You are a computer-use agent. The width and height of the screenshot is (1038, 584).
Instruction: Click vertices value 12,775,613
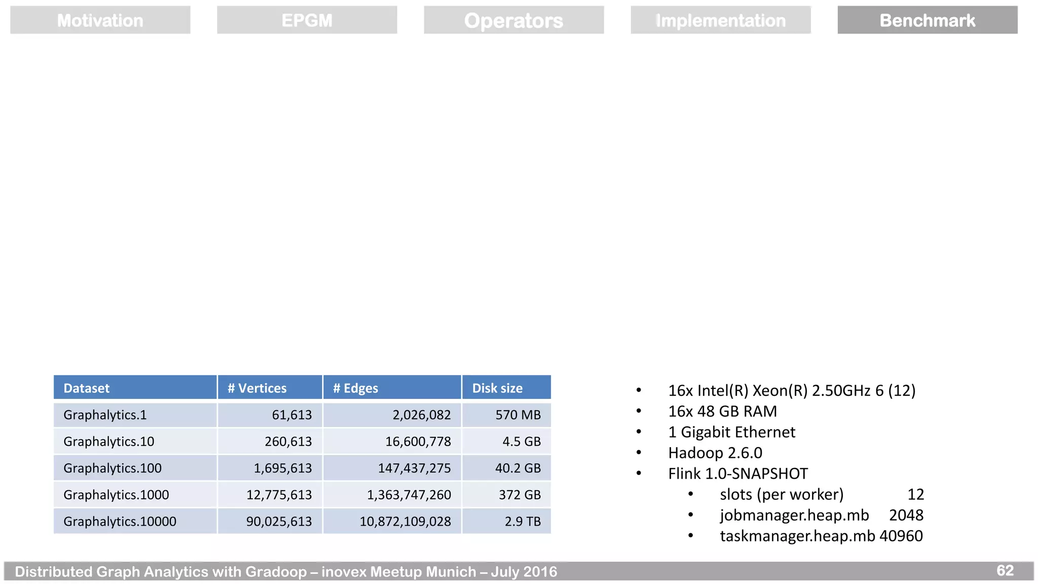click(270, 495)
